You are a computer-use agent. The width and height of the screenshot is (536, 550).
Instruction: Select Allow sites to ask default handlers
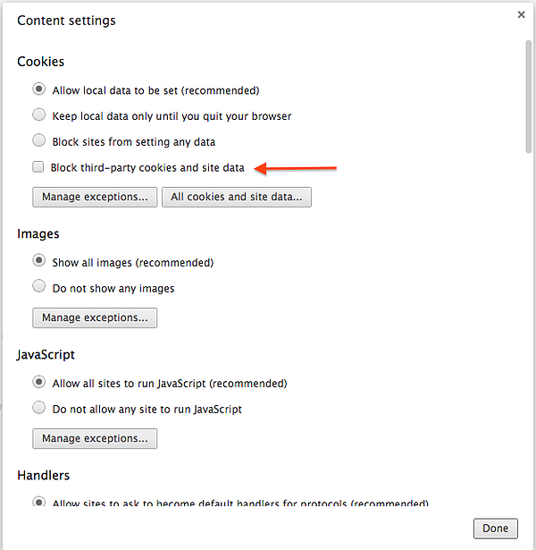tap(38, 503)
